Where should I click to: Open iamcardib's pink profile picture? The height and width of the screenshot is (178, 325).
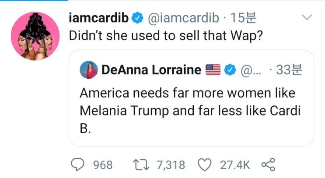click(35, 36)
